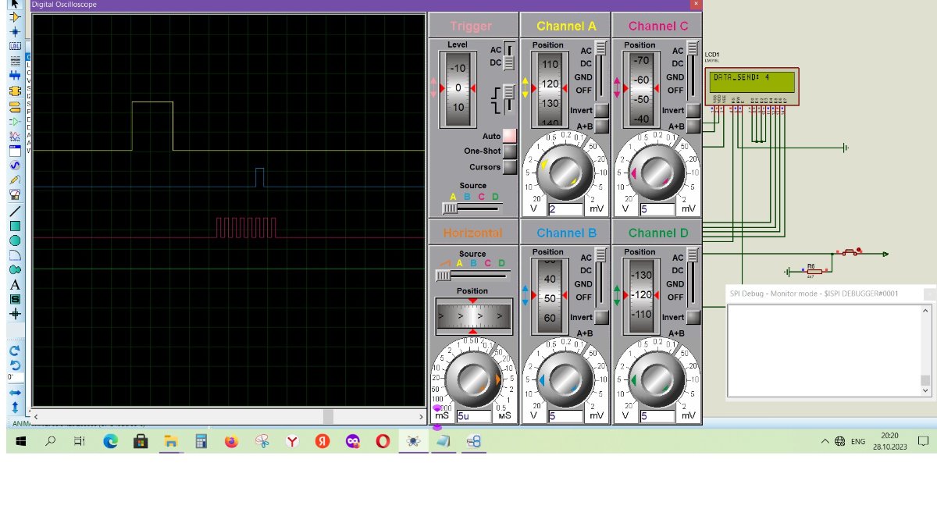937x527 pixels.
Task: Select the Terminals mode tool
Action: (x=15, y=106)
